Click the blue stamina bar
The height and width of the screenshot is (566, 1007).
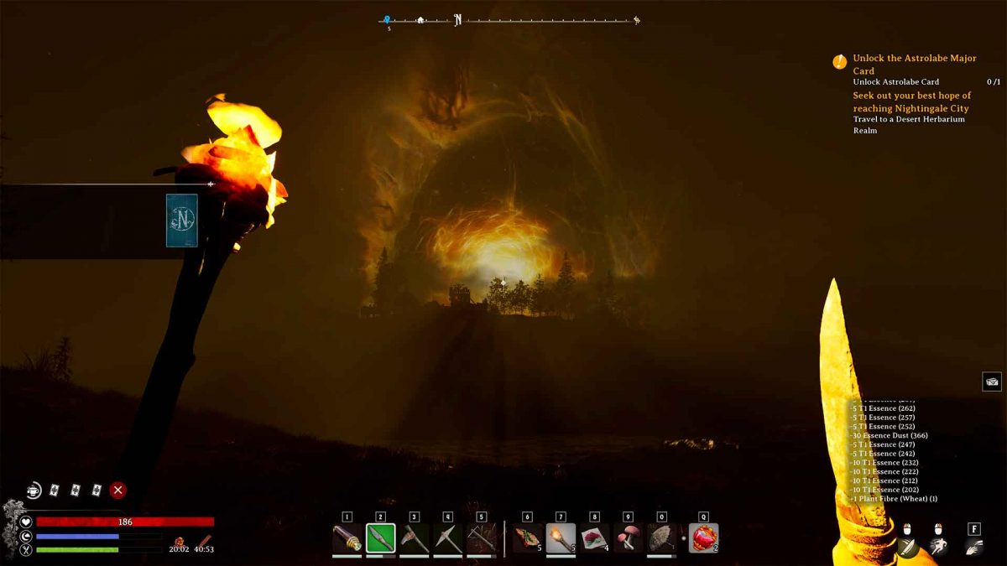pos(77,536)
